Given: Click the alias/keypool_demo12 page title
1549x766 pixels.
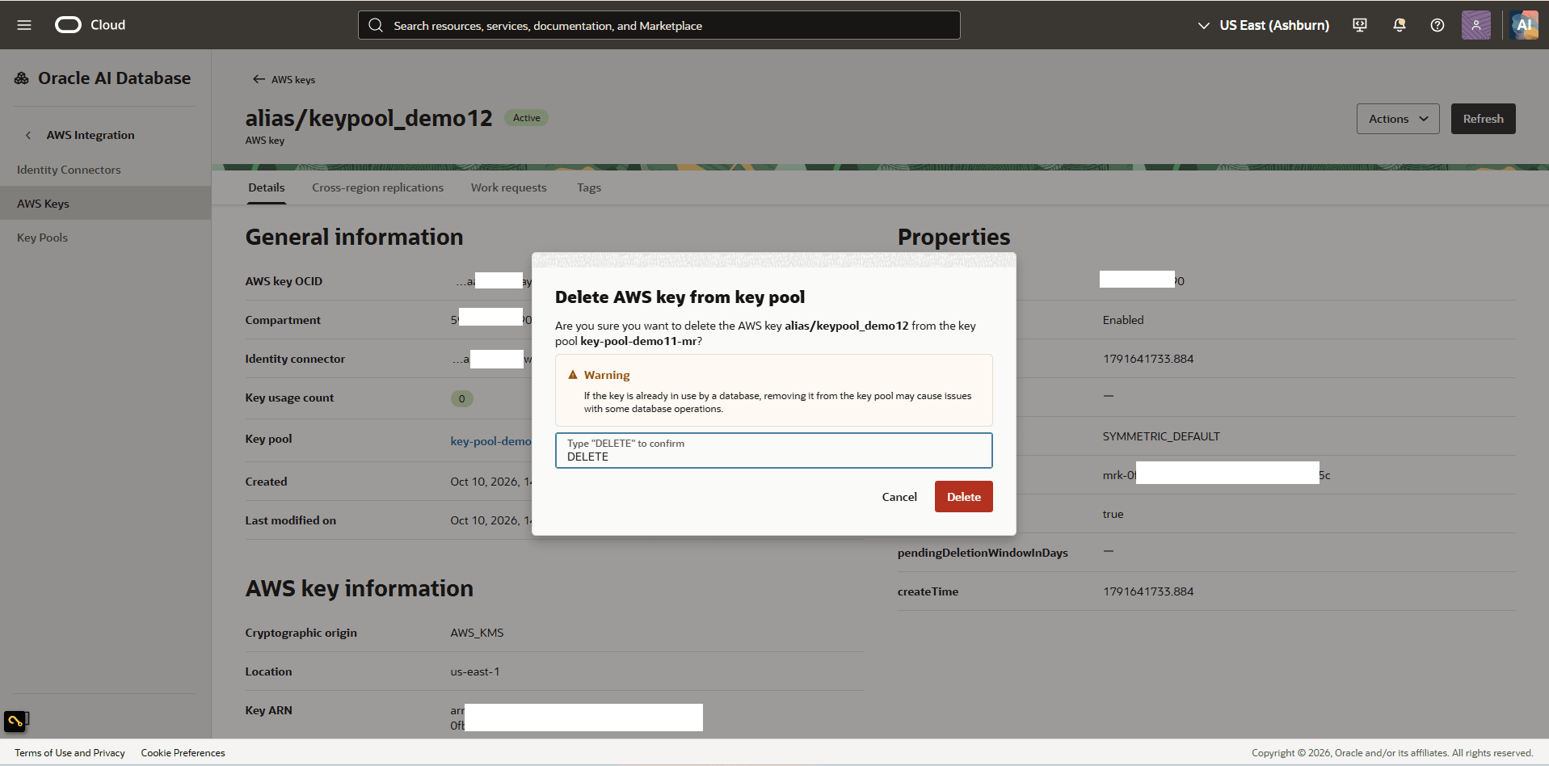Looking at the screenshot, I should coord(368,118).
